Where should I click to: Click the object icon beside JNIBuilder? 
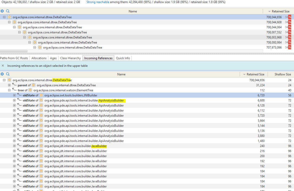tap(41, 95)
